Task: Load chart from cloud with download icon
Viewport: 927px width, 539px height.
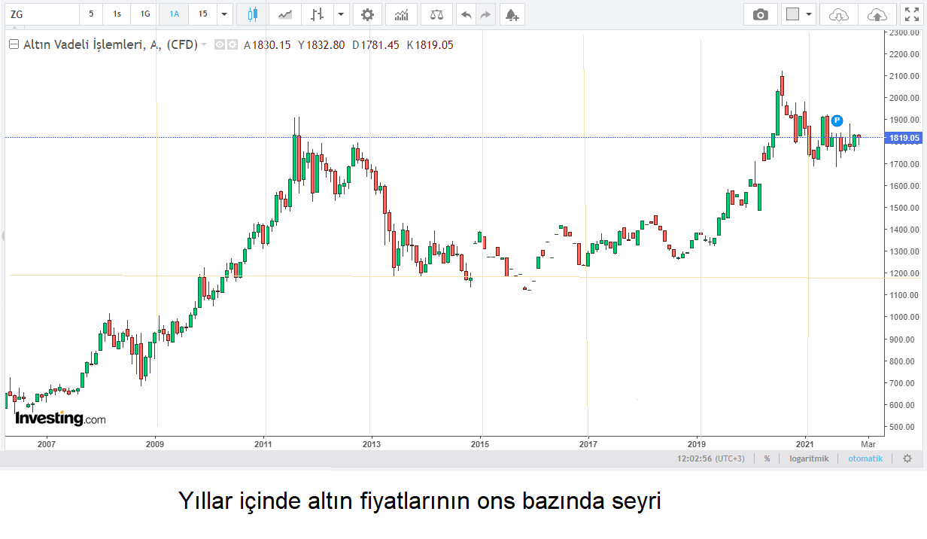Action: click(837, 14)
